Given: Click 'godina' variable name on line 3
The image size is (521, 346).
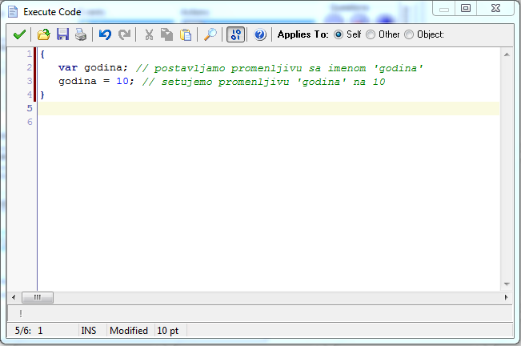Looking at the screenshot, I should [x=78, y=82].
